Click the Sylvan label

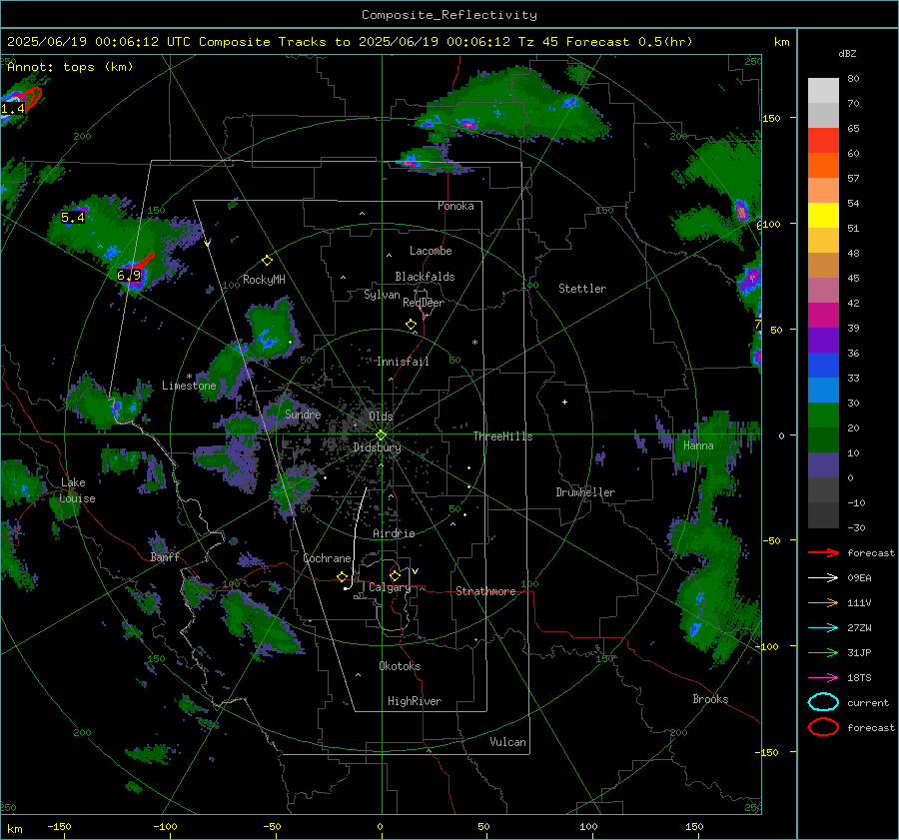pos(382,295)
